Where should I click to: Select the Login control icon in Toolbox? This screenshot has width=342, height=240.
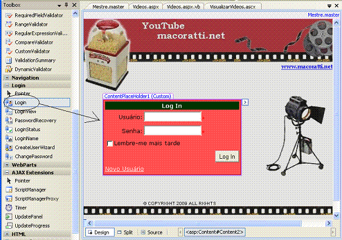tap(9, 103)
